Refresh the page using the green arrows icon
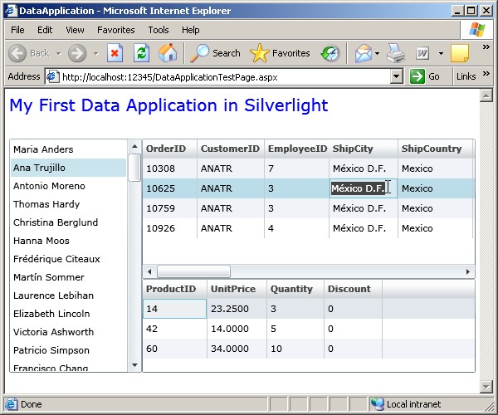The image size is (498, 415). tap(141, 53)
